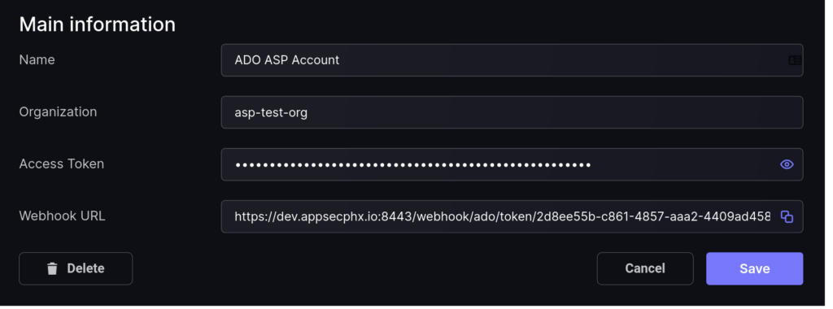Image resolution: width=833 pixels, height=309 pixels.
Task: Save the main information changes
Action: [754, 268]
